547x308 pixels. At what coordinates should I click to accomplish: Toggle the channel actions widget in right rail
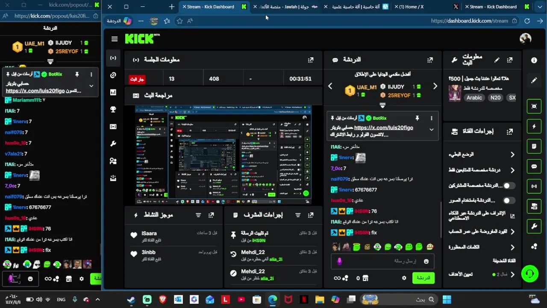pyautogui.click(x=534, y=206)
